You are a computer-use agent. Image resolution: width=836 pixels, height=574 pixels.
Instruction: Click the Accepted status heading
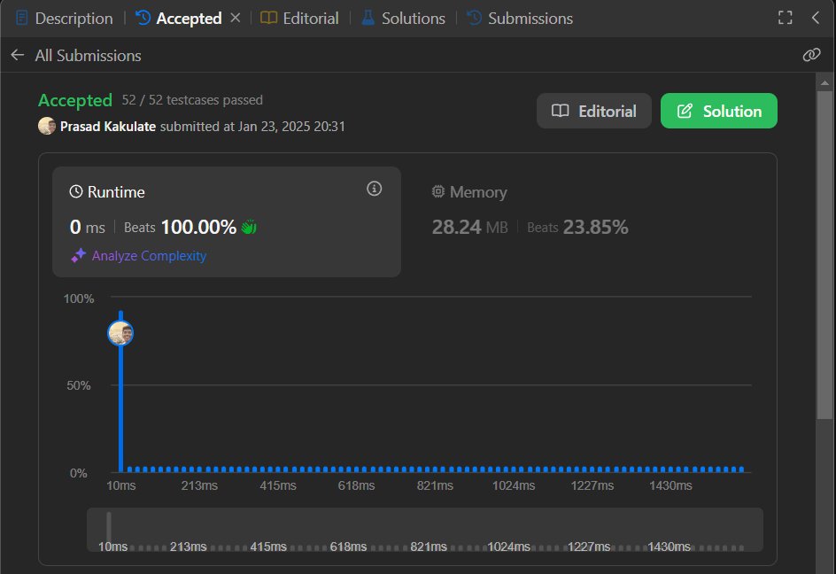(75, 100)
